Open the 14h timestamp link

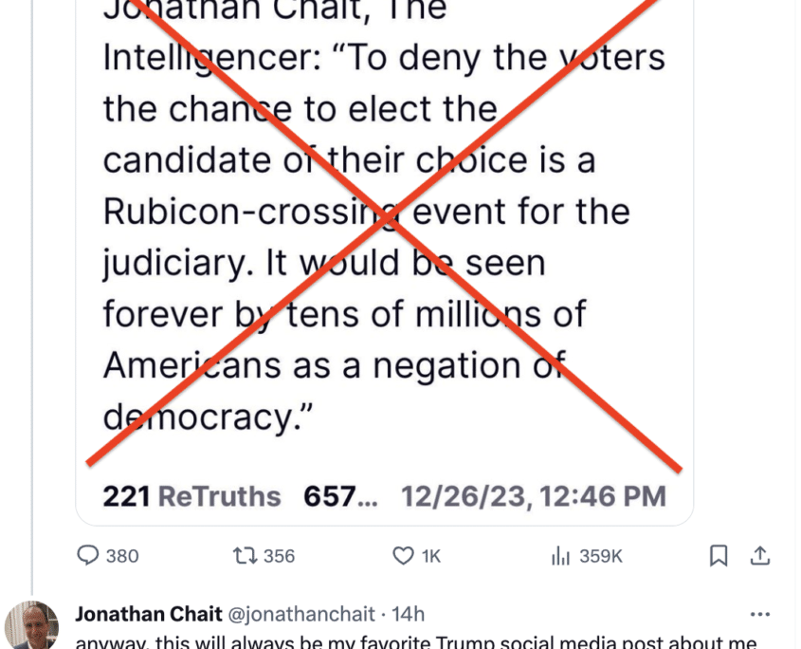coord(409,613)
